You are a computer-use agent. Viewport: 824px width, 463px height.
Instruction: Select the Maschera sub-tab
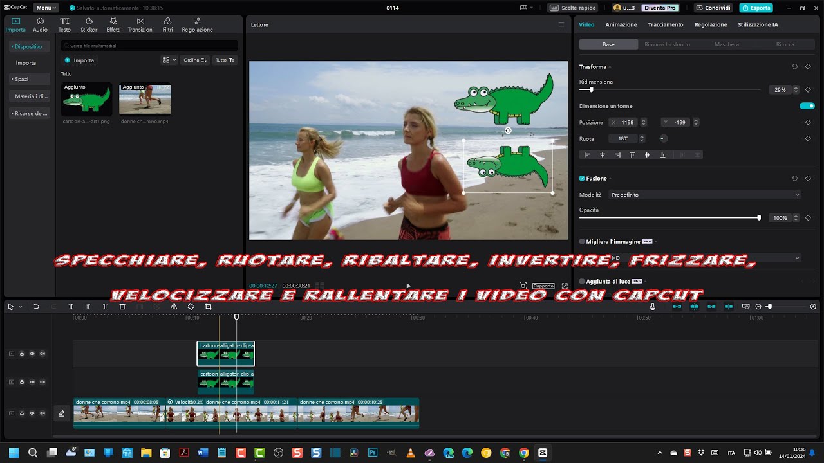[x=727, y=44]
